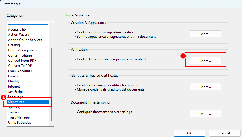Open Trust Manager category
The width and height of the screenshot is (242, 137).
pyautogui.click(x=19, y=117)
